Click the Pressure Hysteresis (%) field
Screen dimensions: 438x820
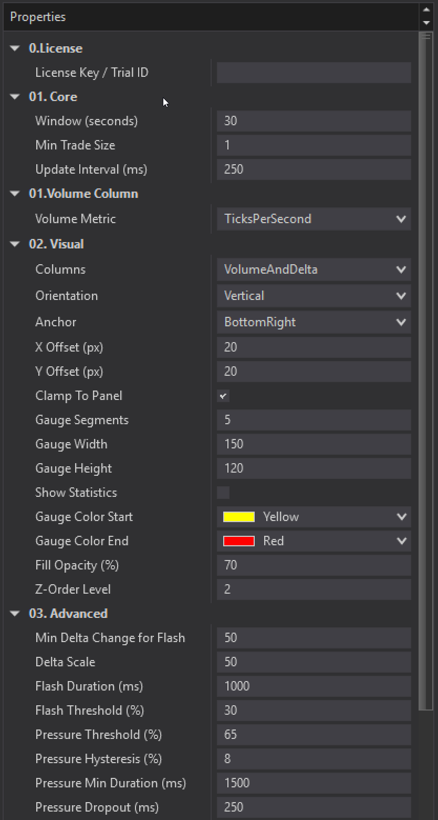(x=314, y=759)
